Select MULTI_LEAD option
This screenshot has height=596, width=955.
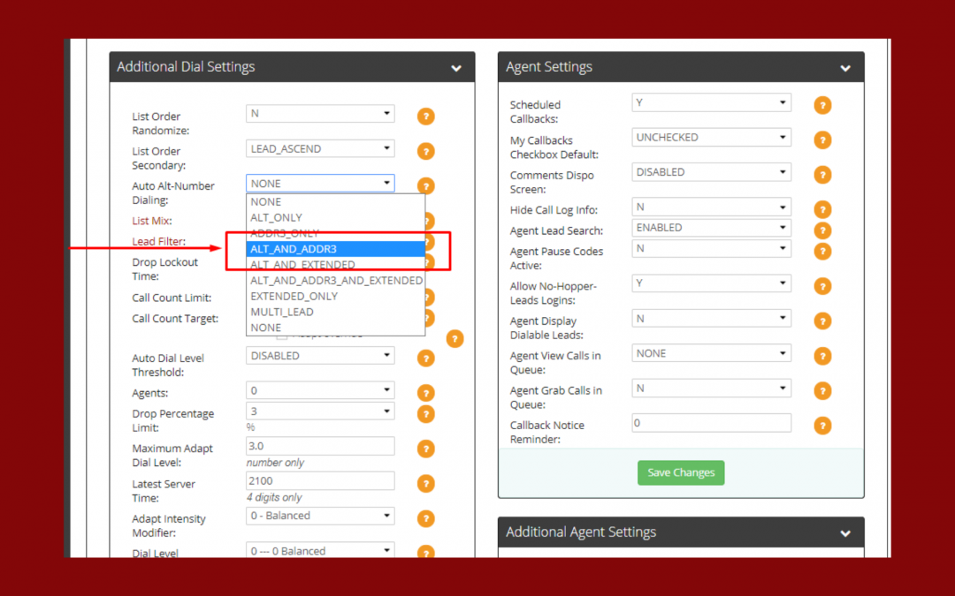click(x=336, y=312)
